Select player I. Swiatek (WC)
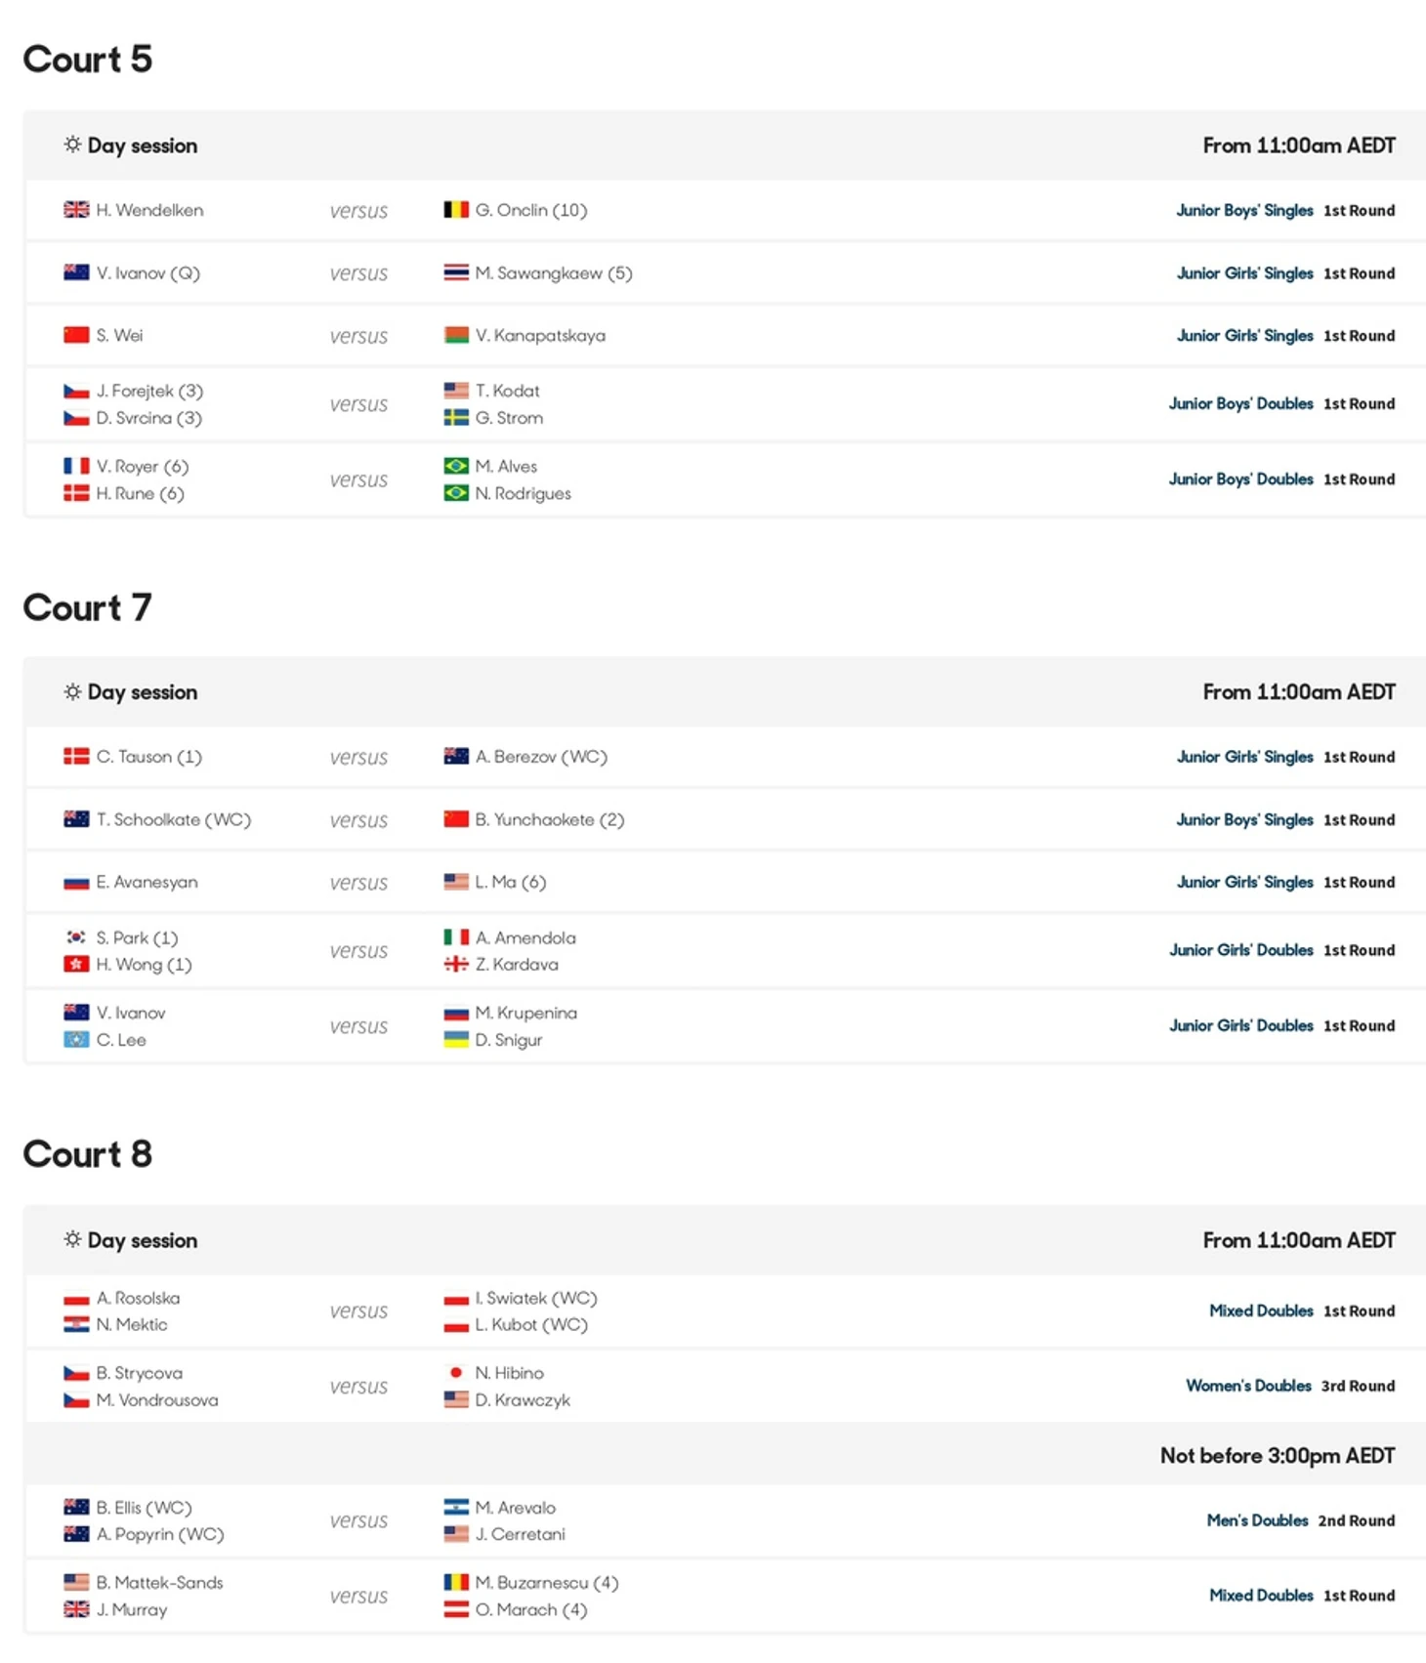This screenshot has width=1426, height=1663. [x=535, y=1298]
